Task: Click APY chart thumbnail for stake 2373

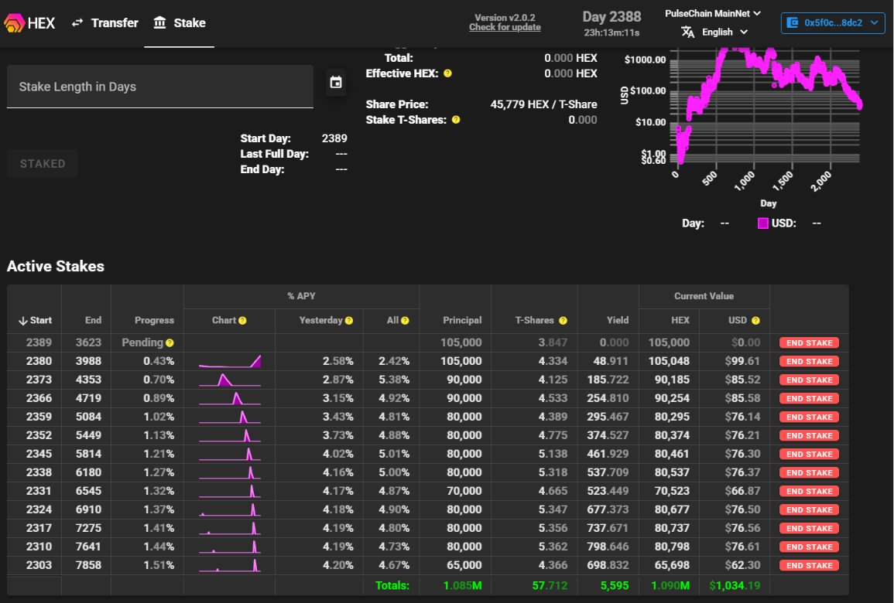Action: point(230,380)
